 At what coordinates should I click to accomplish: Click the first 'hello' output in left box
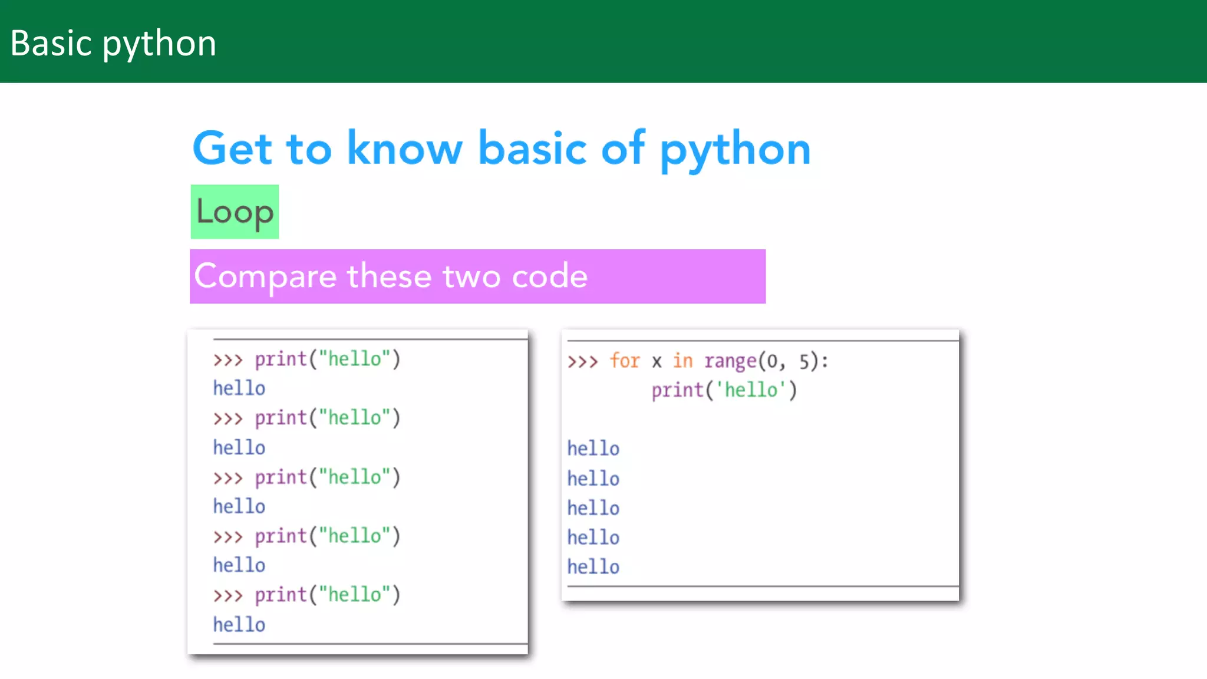239,388
